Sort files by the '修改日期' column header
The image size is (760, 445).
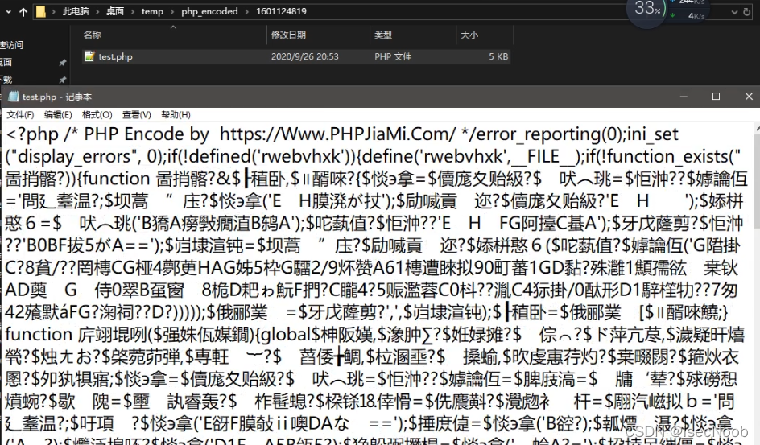coord(288,35)
